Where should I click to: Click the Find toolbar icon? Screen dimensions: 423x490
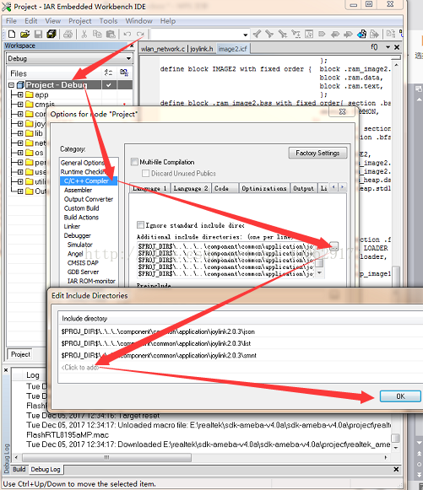pyautogui.click(x=283, y=34)
